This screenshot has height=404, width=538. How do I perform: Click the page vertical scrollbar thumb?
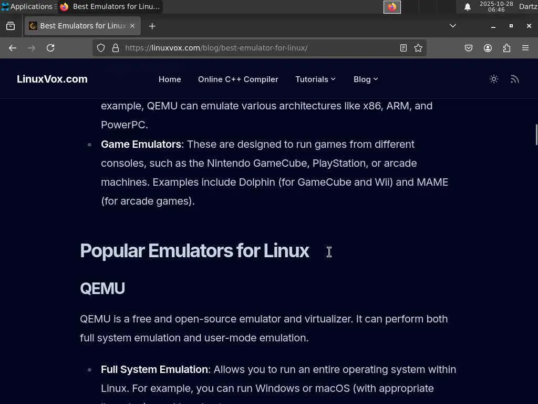(x=536, y=135)
